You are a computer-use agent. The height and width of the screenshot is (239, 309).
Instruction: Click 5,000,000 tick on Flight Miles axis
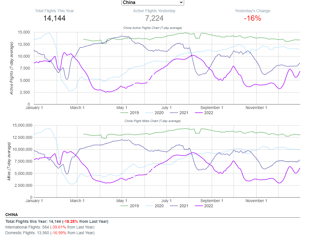23,173
